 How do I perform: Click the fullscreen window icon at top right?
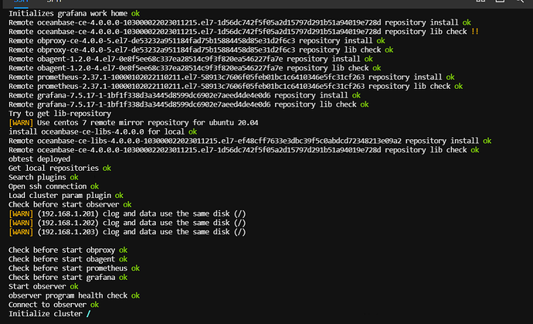pyautogui.click(x=500, y=2)
